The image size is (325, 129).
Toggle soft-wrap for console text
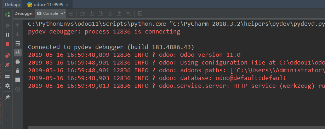pyautogui.click(x=18, y=43)
